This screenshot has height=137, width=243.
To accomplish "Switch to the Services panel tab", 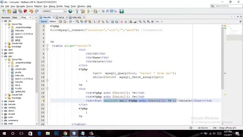I will point(6,18).
